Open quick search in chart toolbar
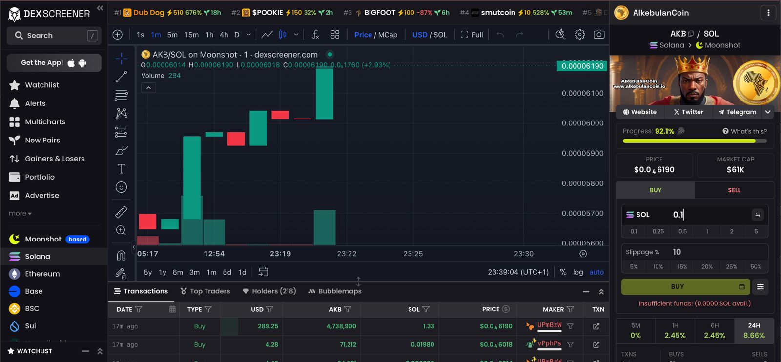Viewport: 781px width, 362px height. [x=560, y=35]
